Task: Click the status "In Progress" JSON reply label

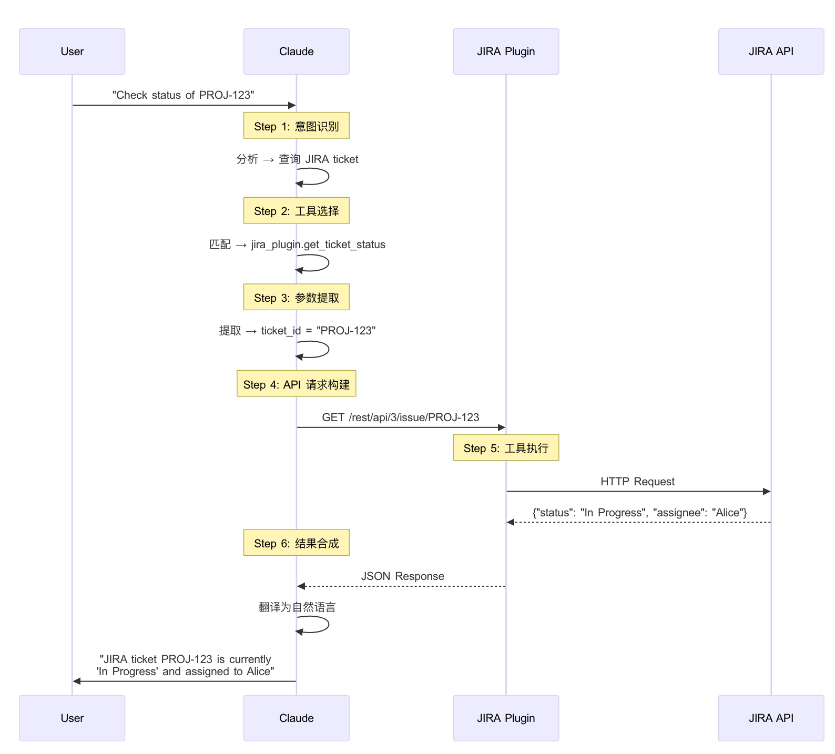Action: pyautogui.click(x=639, y=513)
